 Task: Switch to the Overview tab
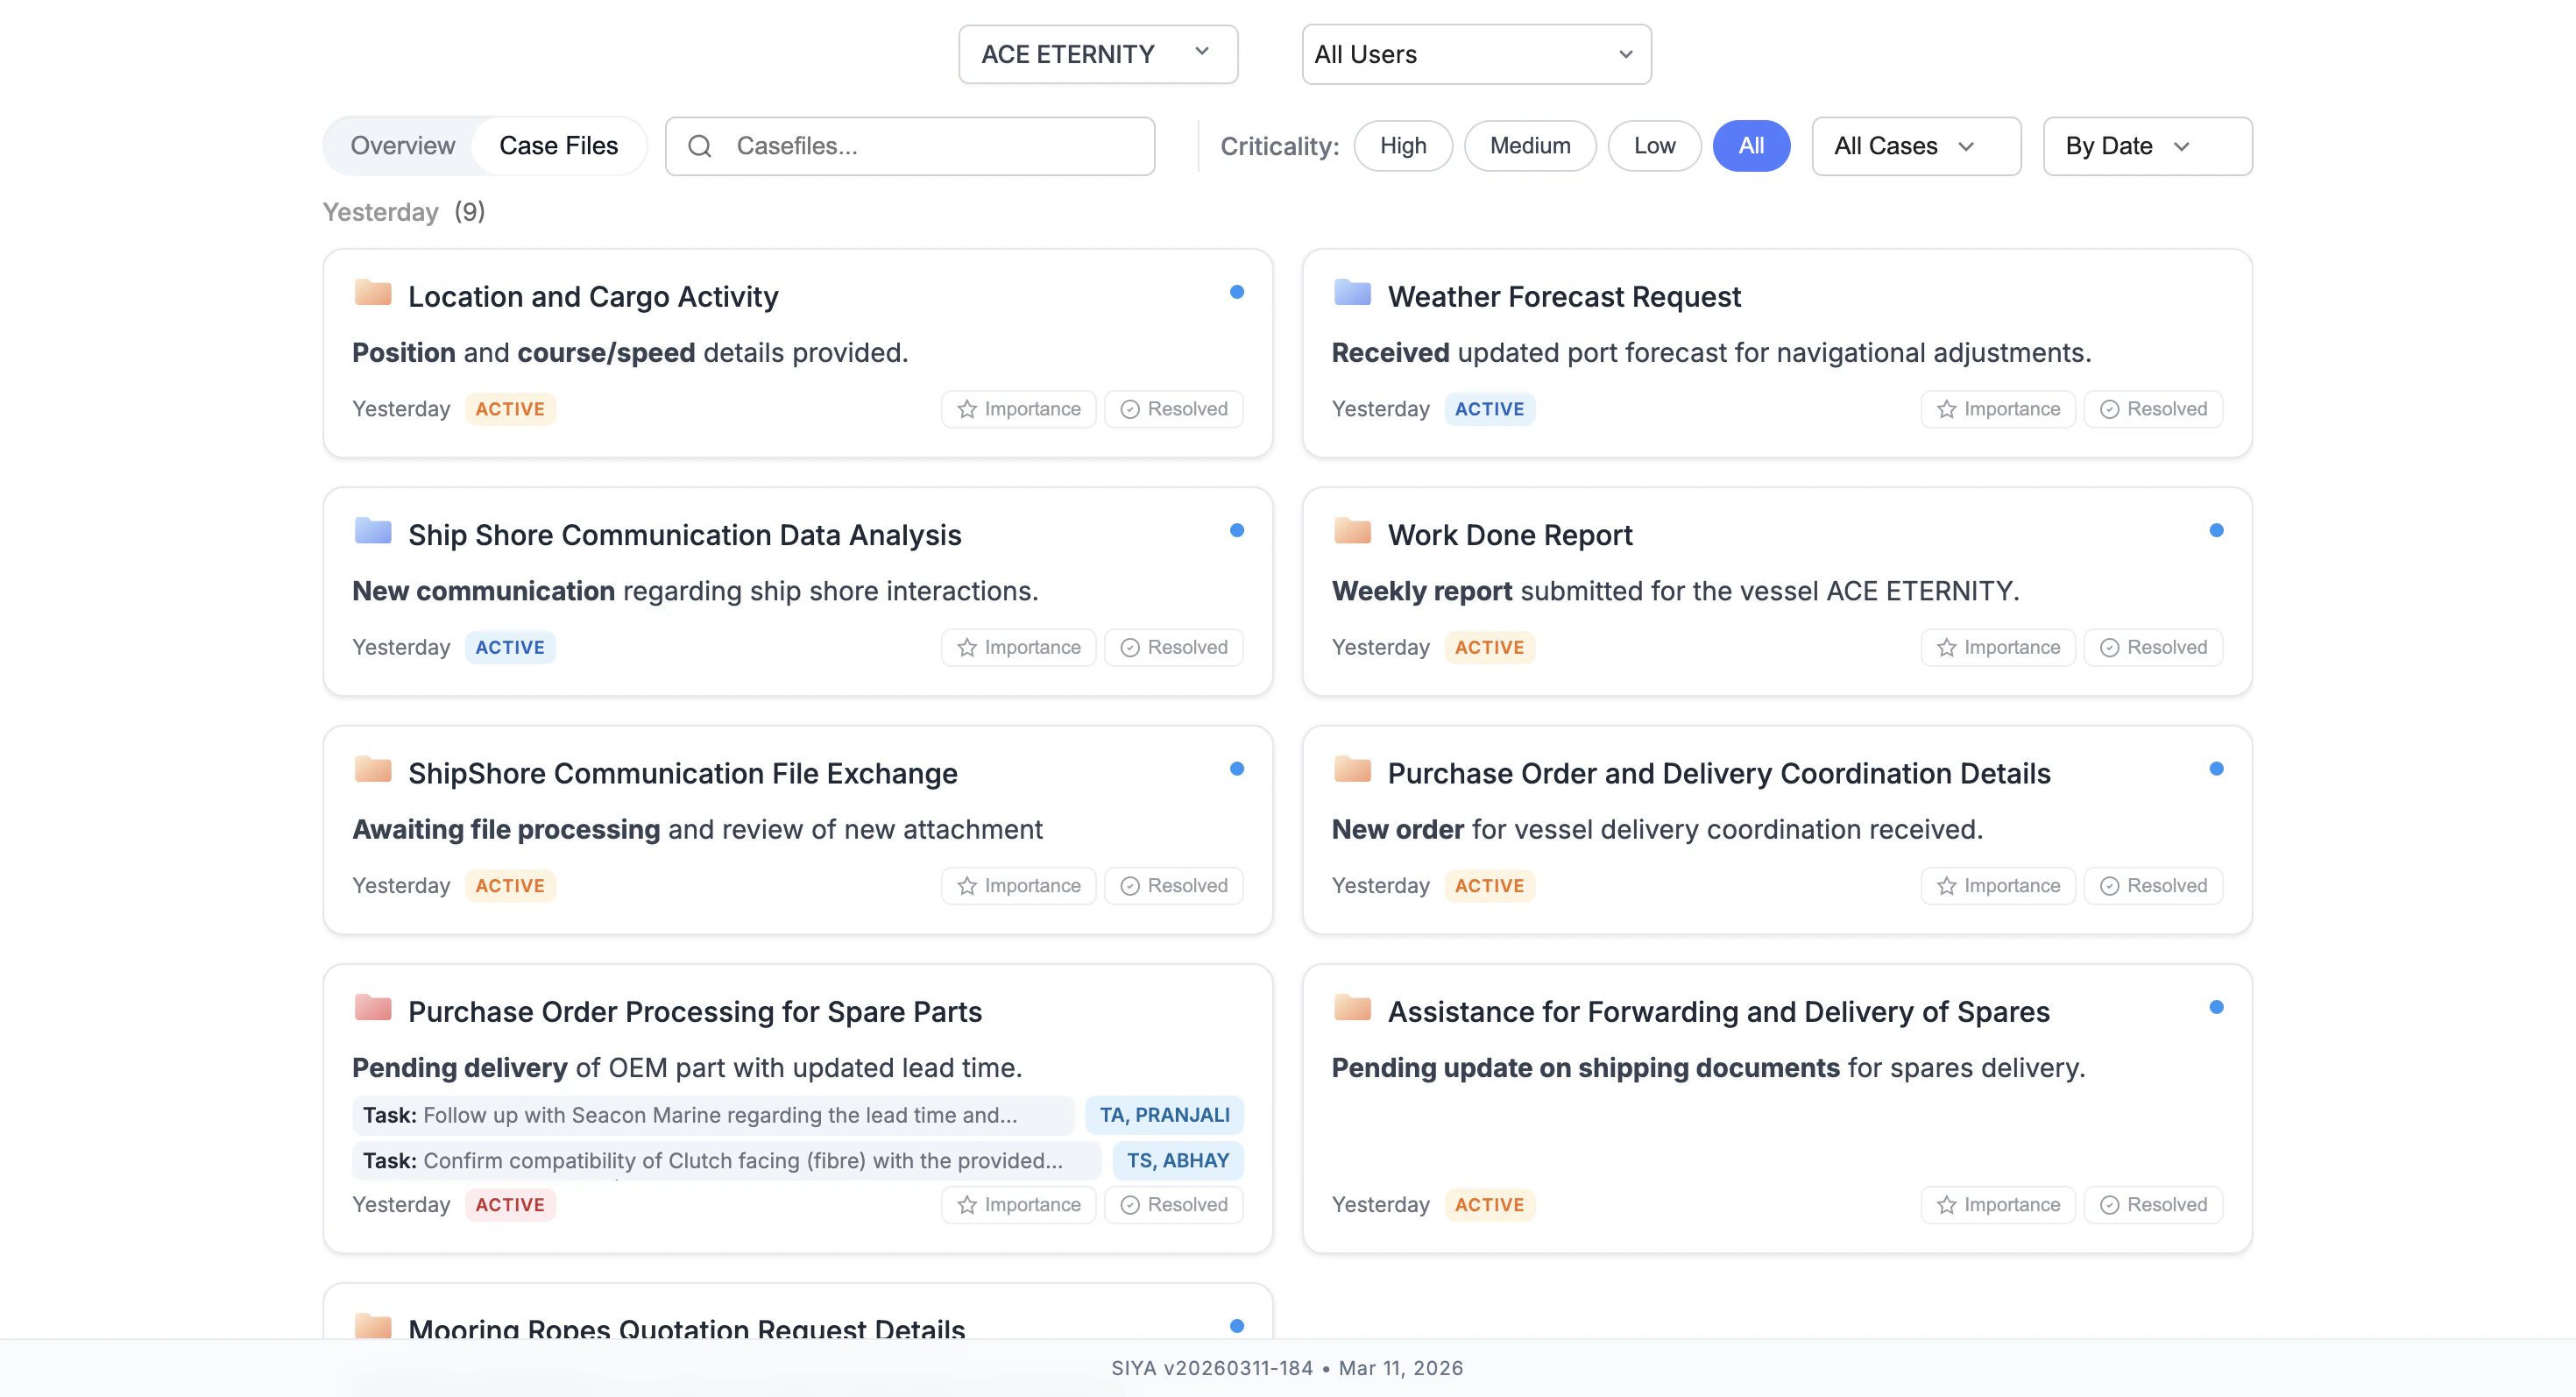tap(402, 146)
